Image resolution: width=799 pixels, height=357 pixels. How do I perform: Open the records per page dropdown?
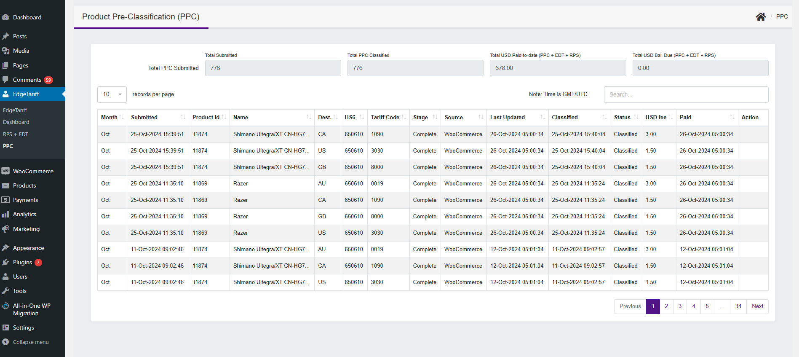click(x=112, y=94)
